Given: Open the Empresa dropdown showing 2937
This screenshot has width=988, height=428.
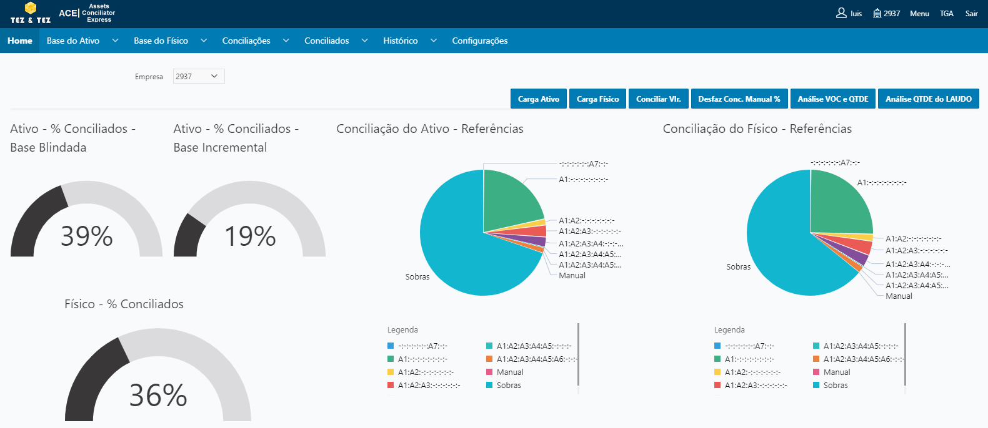Looking at the screenshot, I should click(x=198, y=76).
